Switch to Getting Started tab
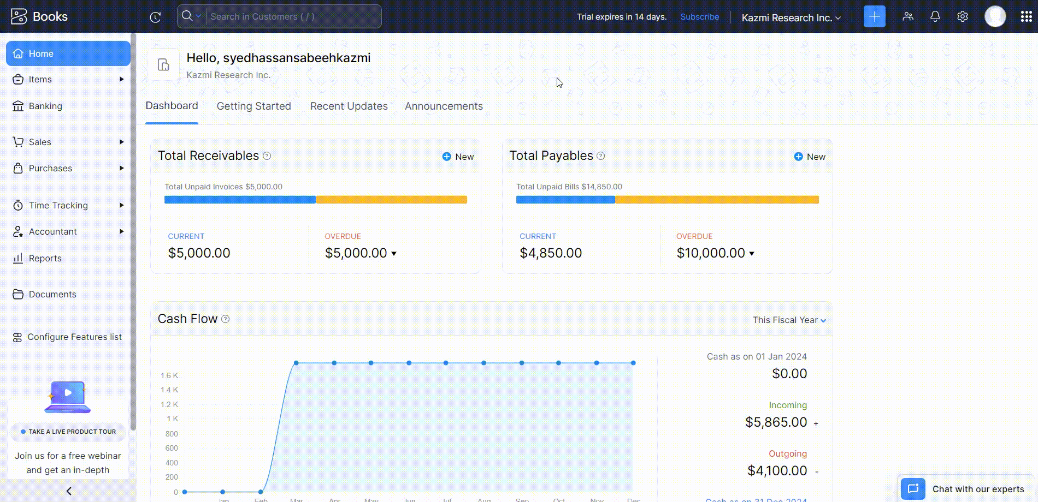 click(x=253, y=106)
